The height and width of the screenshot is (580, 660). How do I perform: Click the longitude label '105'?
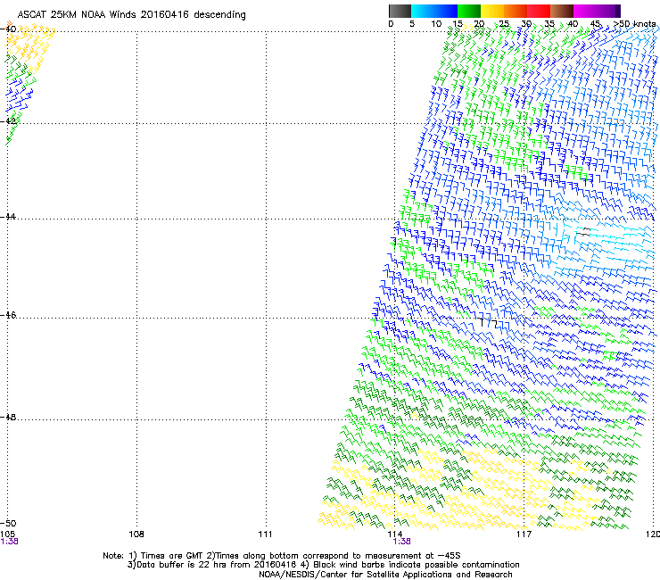click(x=8, y=534)
